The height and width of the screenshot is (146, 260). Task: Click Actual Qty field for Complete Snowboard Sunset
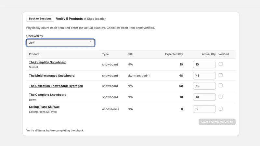tap(204, 64)
